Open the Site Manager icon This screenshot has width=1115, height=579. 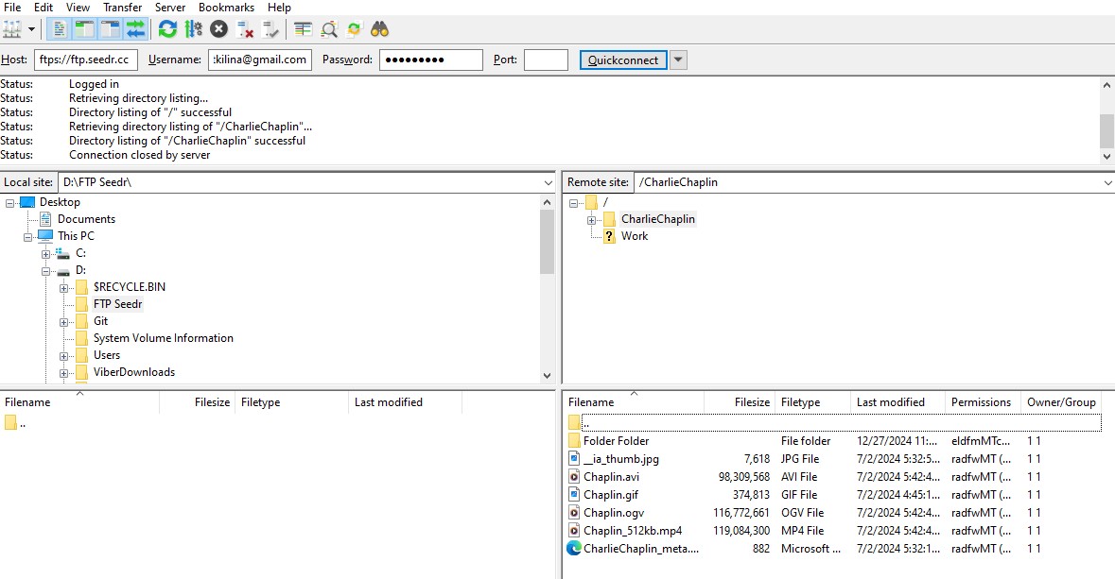click(12, 29)
